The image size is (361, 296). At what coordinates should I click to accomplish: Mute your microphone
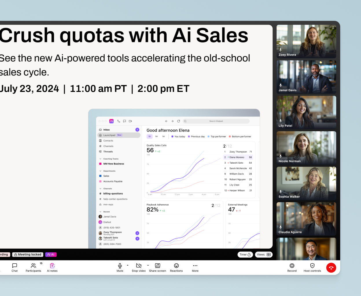click(120, 266)
